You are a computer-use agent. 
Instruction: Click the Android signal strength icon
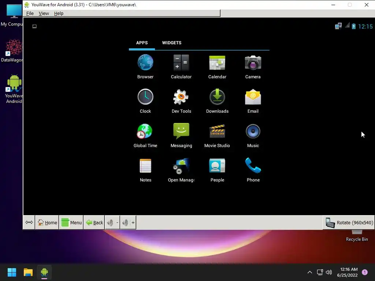pos(347,25)
